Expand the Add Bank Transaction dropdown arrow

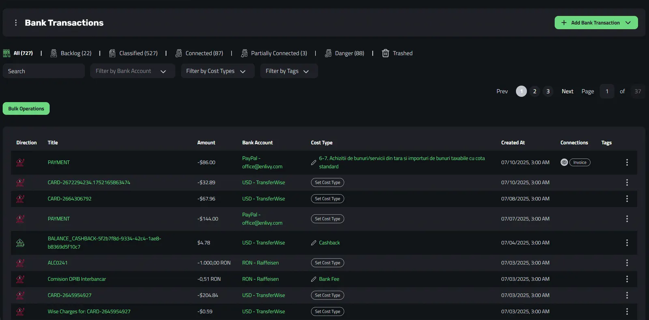628,23
